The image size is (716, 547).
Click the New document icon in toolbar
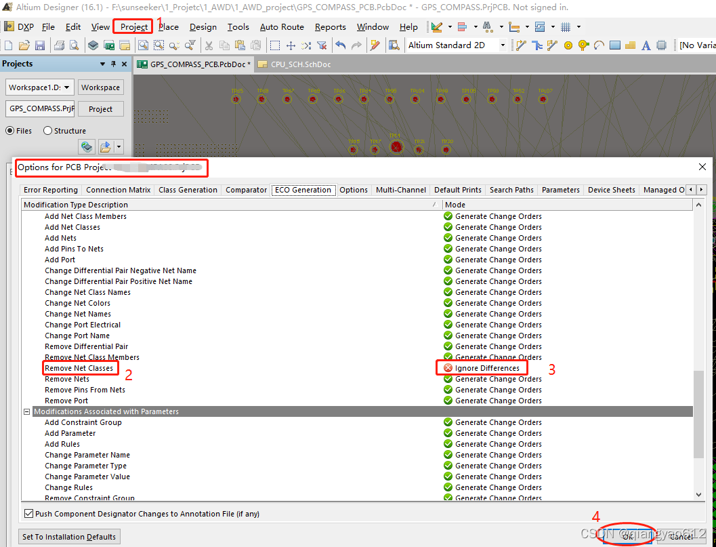(8, 45)
